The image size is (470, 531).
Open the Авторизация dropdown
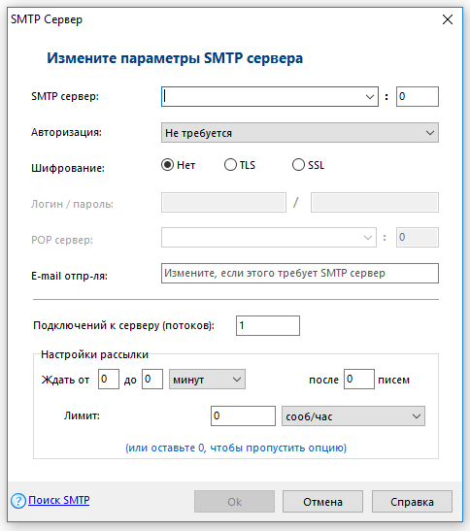click(x=299, y=133)
